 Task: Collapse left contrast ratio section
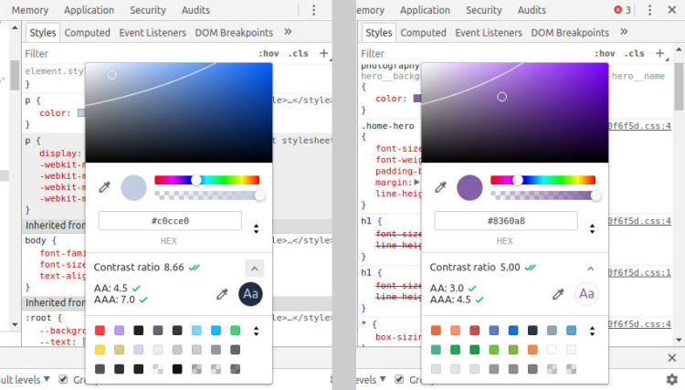pyautogui.click(x=255, y=269)
